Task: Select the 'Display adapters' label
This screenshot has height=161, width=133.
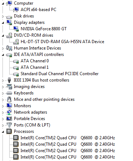Action: click(x=29, y=22)
